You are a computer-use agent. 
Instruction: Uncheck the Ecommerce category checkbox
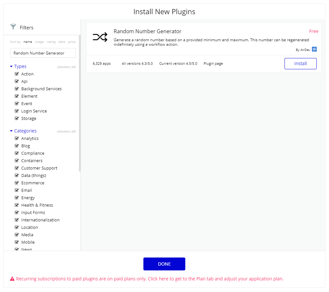(x=17, y=183)
